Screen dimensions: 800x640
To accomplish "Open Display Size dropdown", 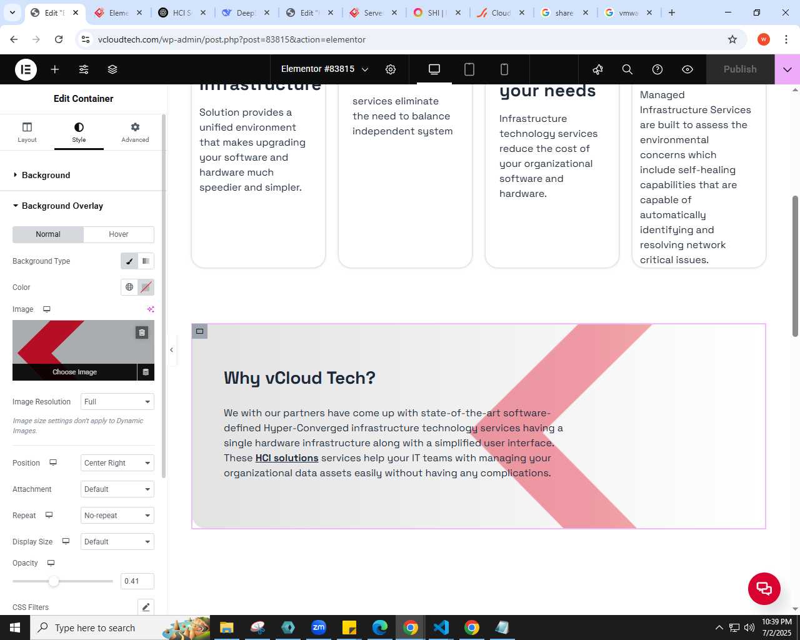I will [x=117, y=542].
